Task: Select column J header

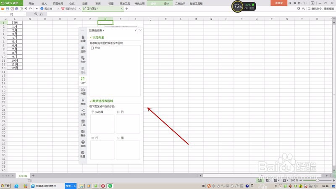Action: pyautogui.click(x=151, y=19)
